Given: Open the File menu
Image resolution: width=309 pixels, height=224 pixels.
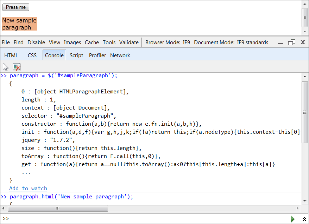Looking at the screenshot, I should (6, 42).
